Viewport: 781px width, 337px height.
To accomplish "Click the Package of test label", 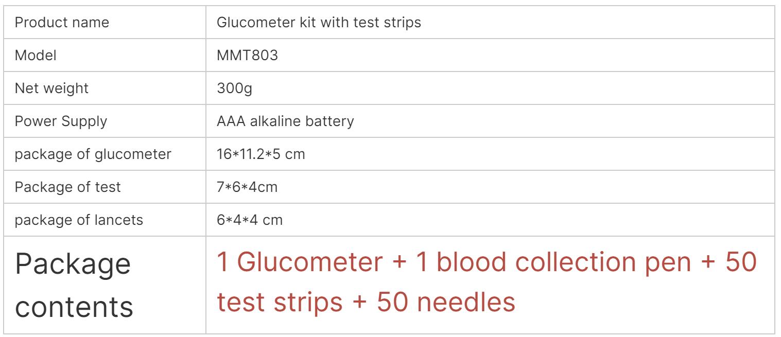I will pos(68,187).
